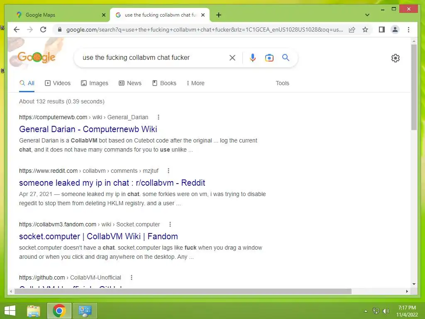Switch to Books results

[x=164, y=83]
